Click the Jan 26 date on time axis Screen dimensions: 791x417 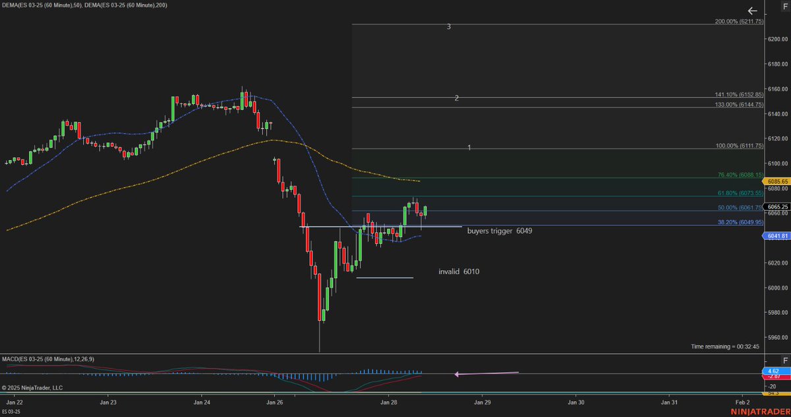click(276, 401)
